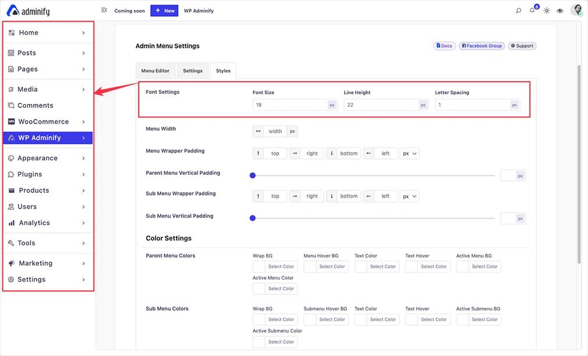The width and height of the screenshot is (588, 356).
Task: Click the WooCommerce menu icon
Action: click(12, 122)
